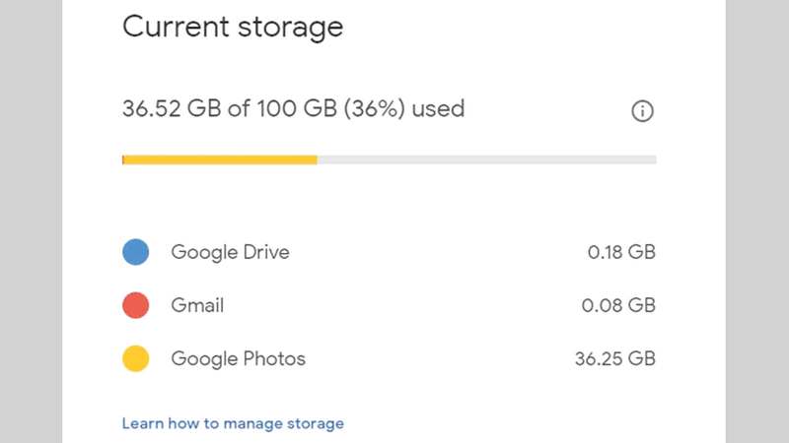Select the Google Drive label
The image size is (789, 443).
pyautogui.click(x=230, y=252)
